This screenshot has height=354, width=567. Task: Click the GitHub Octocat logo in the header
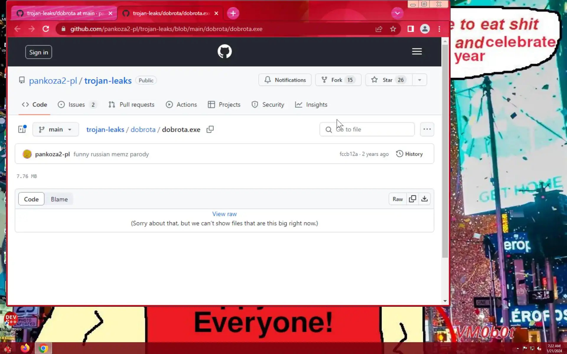click(x=224, y=52)
